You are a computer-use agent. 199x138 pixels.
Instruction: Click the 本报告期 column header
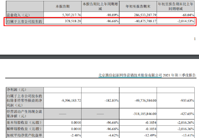pyautogui.click(x=63, y=6)
